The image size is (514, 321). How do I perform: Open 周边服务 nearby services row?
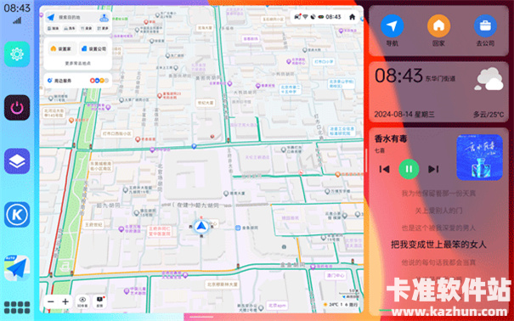click(77, 80)
